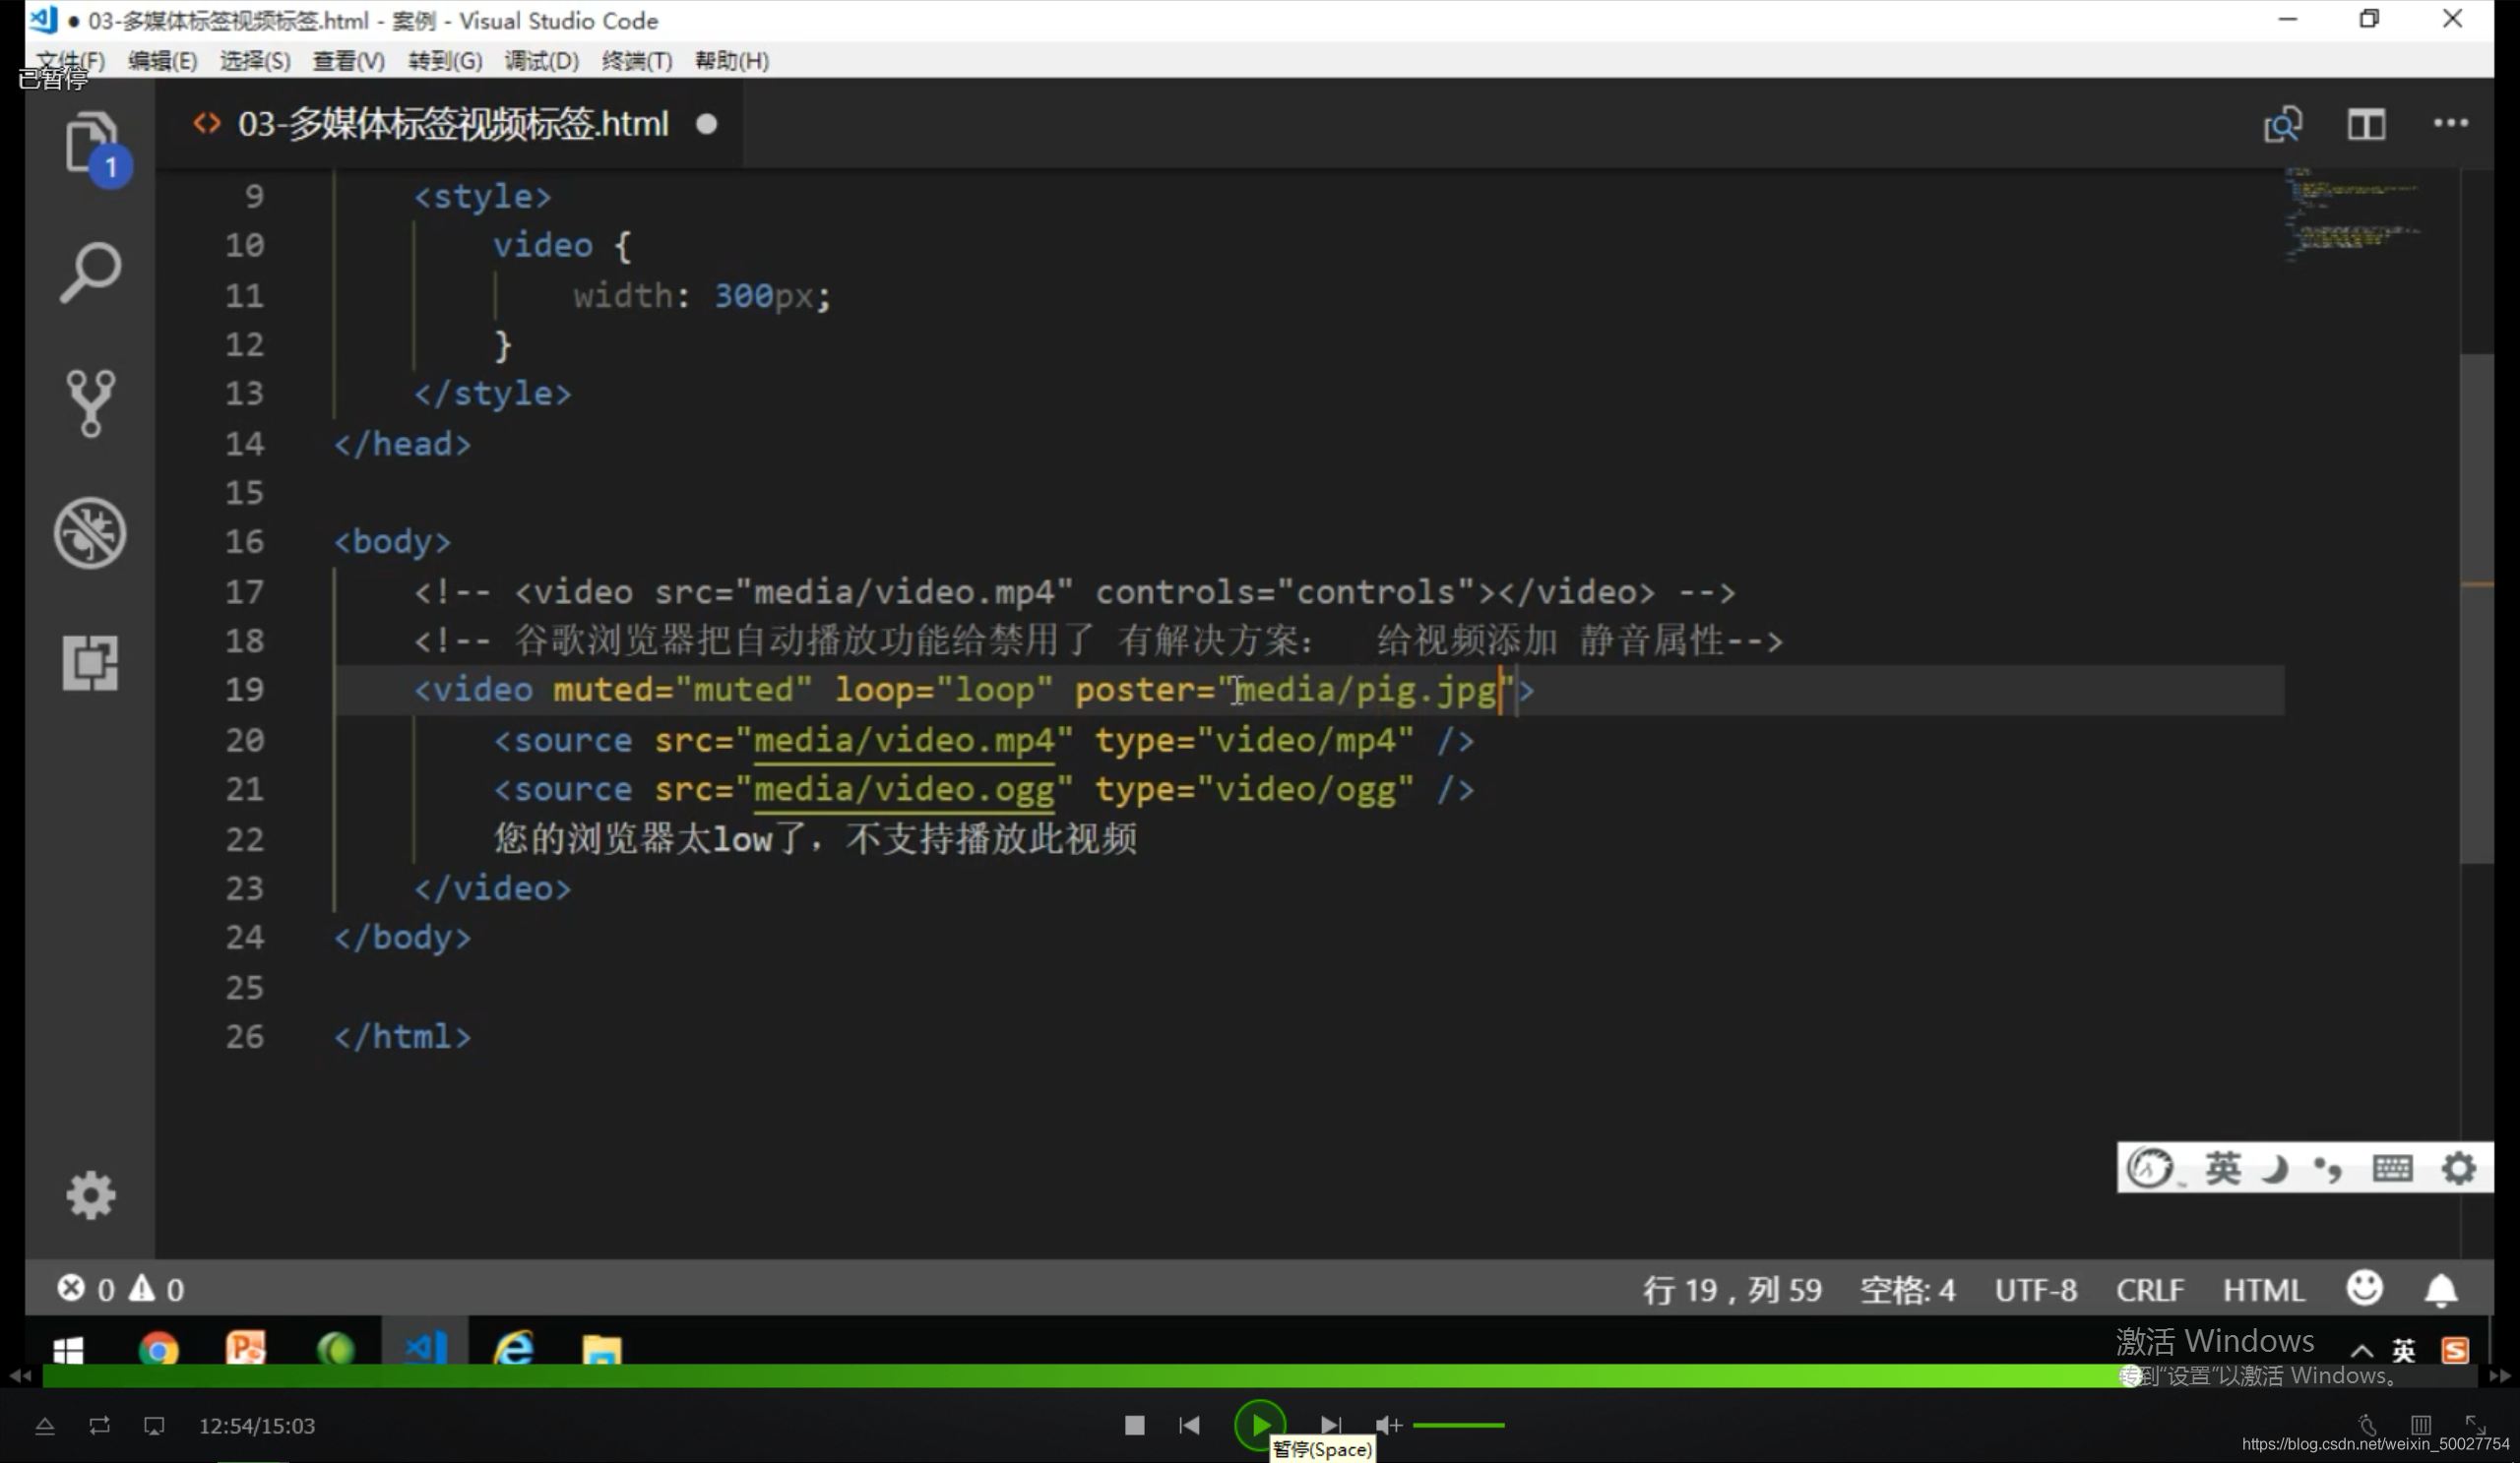Viewport: 2520px width, 1463px height.
Task: Open the 文件(F) menu
Action: pos(70,60)
